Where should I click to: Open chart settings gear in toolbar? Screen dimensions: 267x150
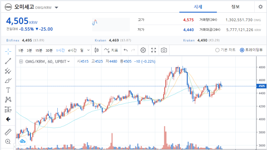coord(143,50)
